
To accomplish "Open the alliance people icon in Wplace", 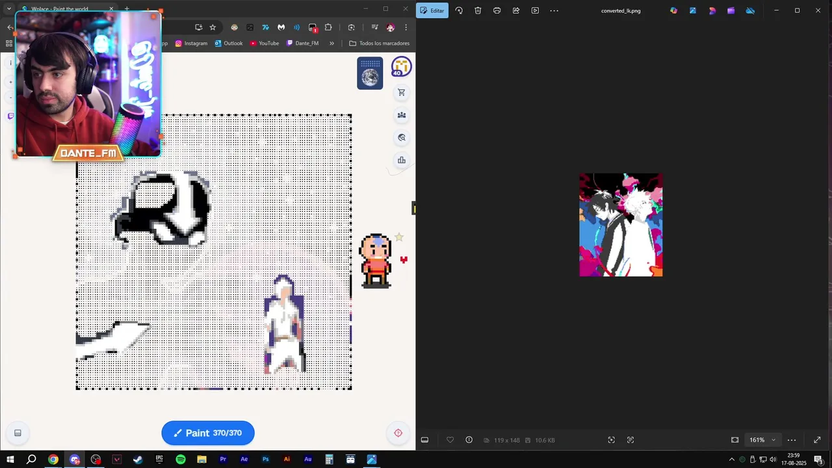I will [402, 115].
